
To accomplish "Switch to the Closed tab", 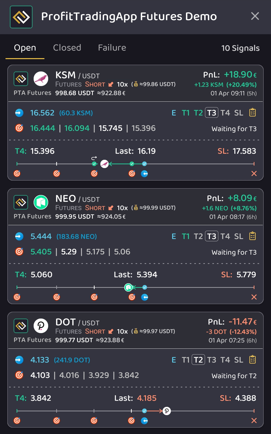I will (x=67, y=48).
